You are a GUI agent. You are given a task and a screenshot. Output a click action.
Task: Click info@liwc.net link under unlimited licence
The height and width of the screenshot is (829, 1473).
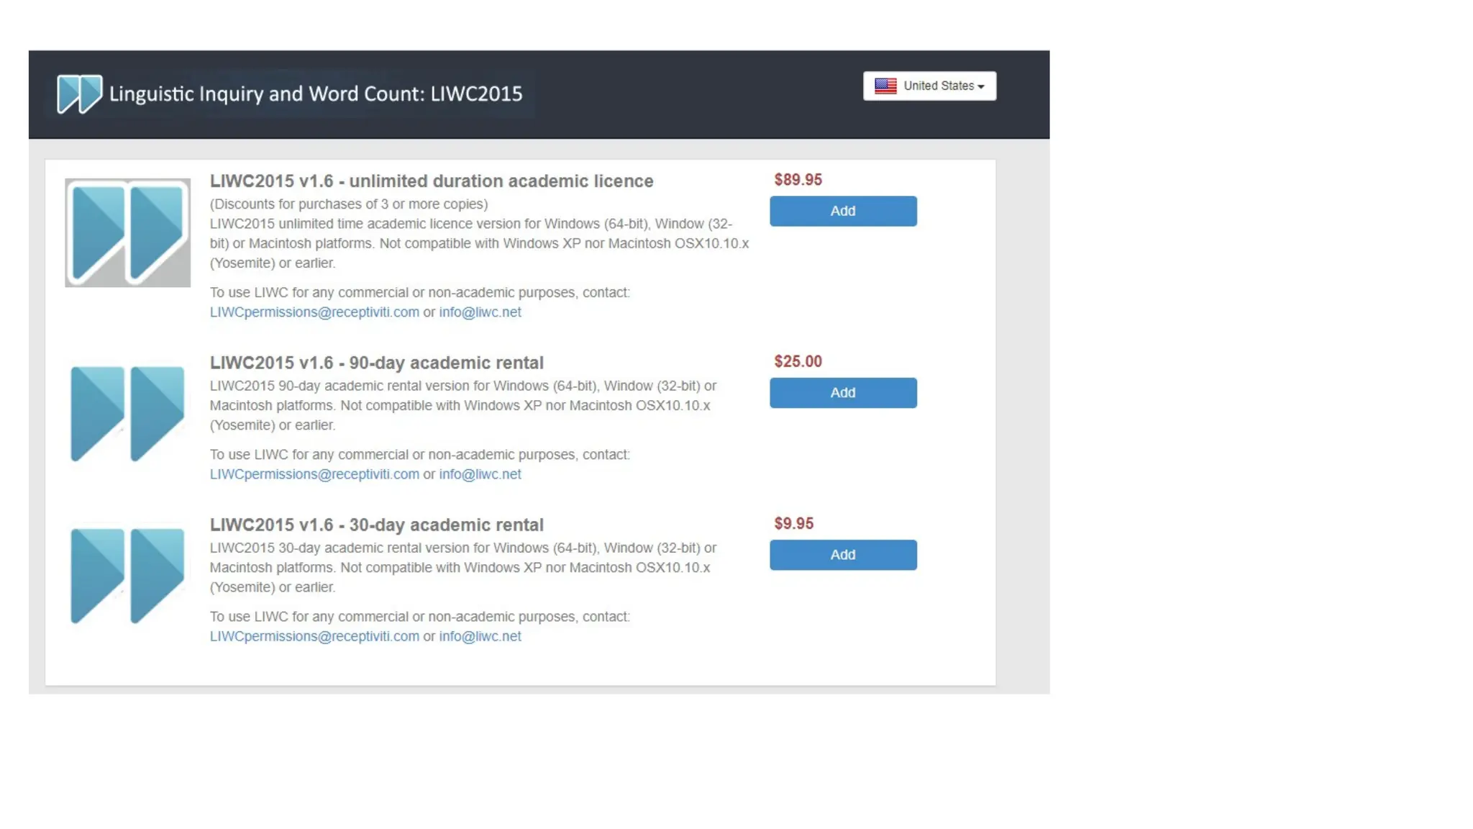pyautogui.click(x=480, y=312)
